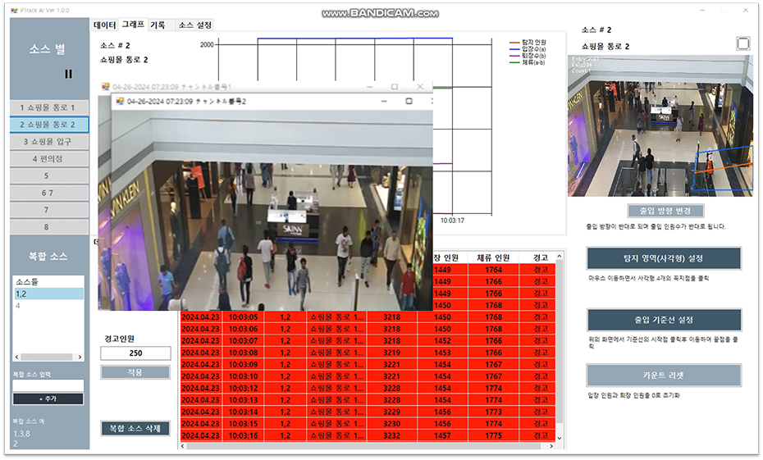Viewport: 763px width, 460px height.
Task: Click the チャンネル番号1 window title icon
Action: point(106,87)
